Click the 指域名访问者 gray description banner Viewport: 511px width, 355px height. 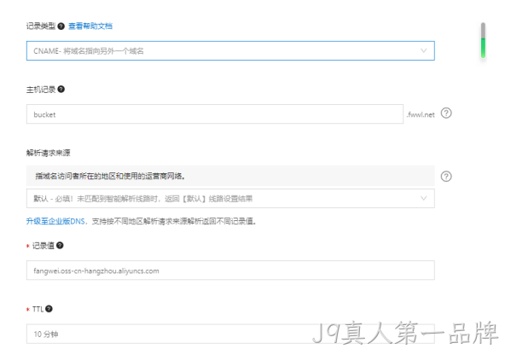tap(230, 176)
